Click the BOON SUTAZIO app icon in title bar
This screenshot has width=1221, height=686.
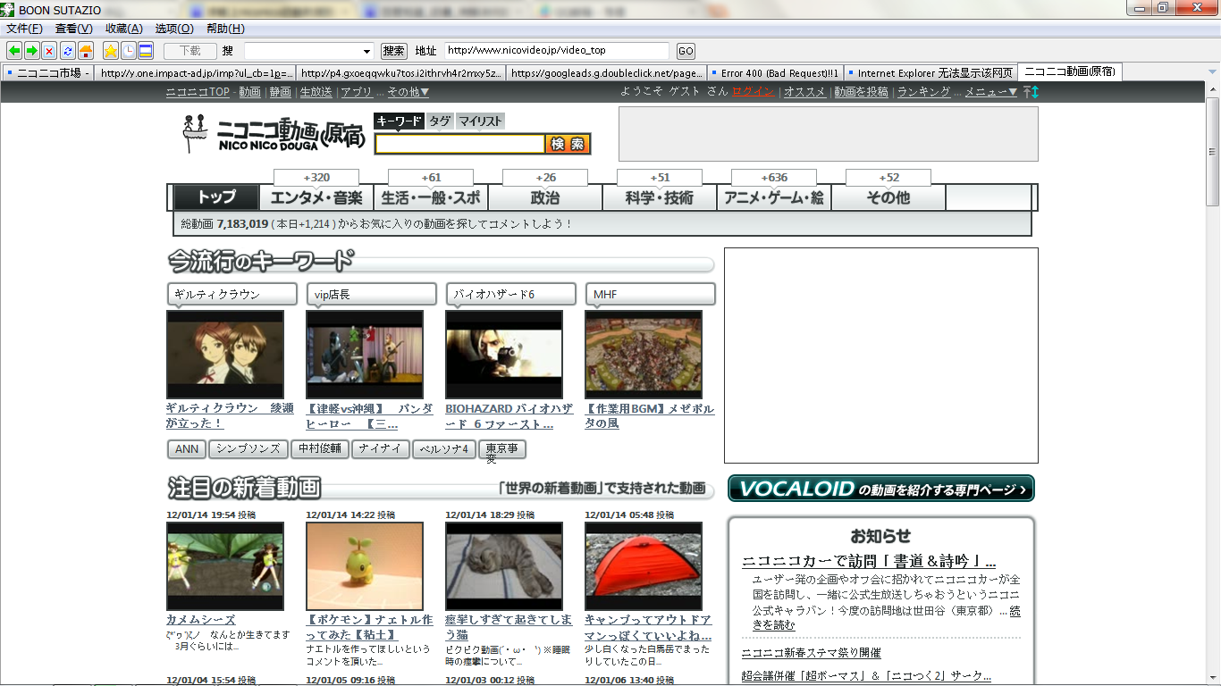tap(8, 8)
